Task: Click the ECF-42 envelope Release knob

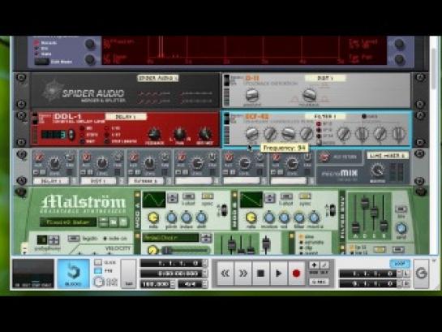Action: tap(398, 134)
